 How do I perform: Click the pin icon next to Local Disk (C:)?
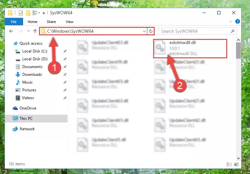coord(65,51)
